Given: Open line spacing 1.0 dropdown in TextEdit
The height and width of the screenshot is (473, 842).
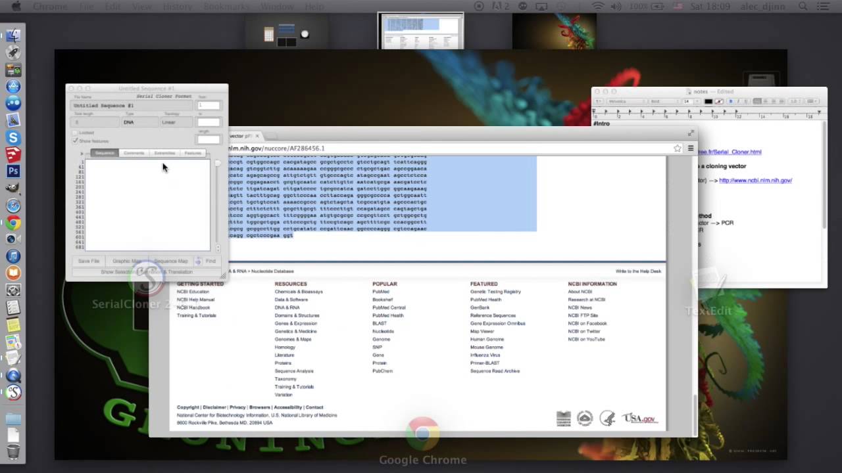Looking at the screenshot, I should point(795,101).
